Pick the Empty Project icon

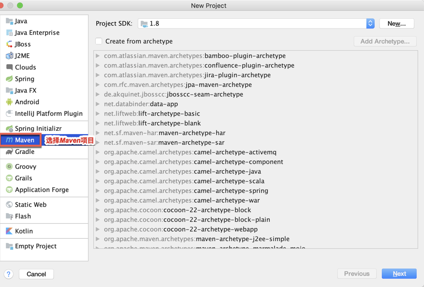(9, 246)
